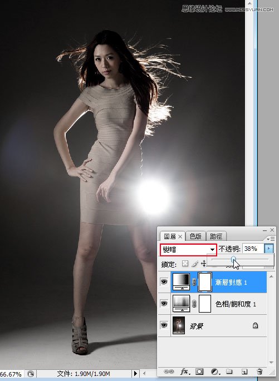279x381 pixels.
Task: Select the 漸層對應 1 gradient thumbnail
Action: coord(181,281)
